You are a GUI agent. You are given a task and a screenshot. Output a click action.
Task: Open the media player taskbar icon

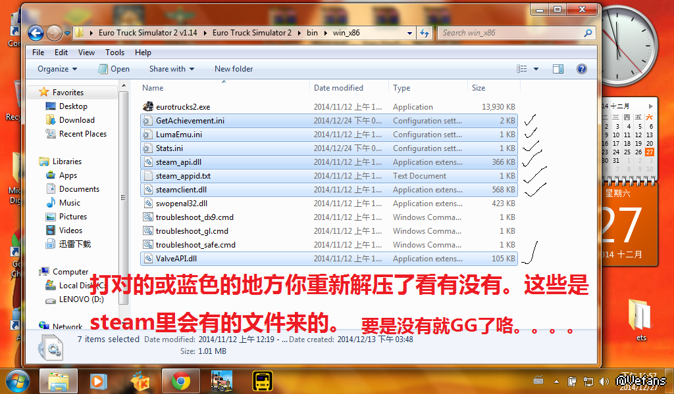tap(99, 381)
